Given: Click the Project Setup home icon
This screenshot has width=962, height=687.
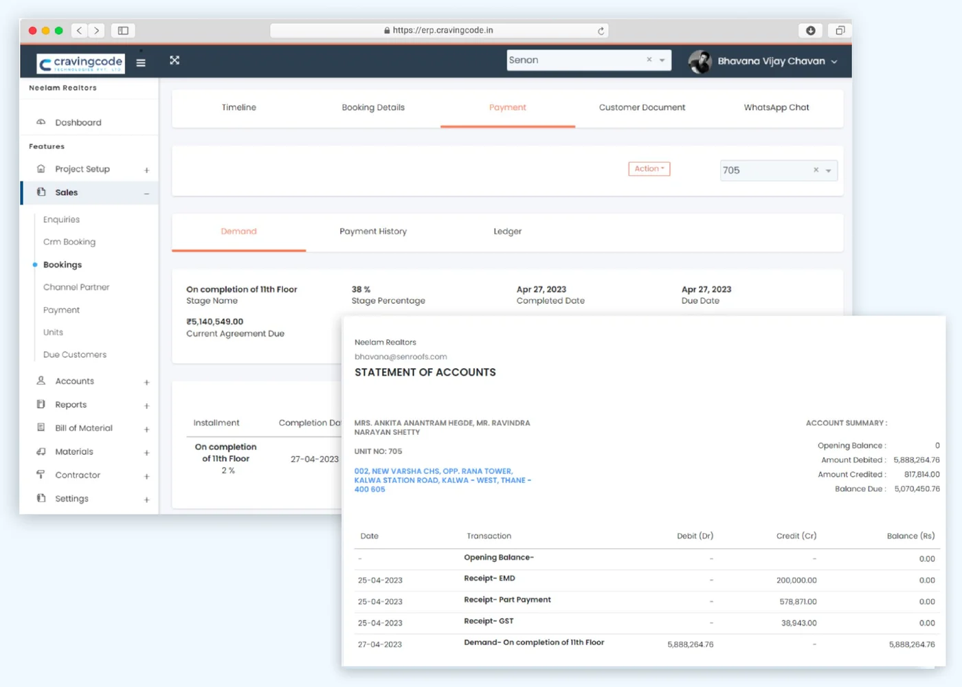Looking at the screenshot, I should pyautogui.click(x=41, y=169).
